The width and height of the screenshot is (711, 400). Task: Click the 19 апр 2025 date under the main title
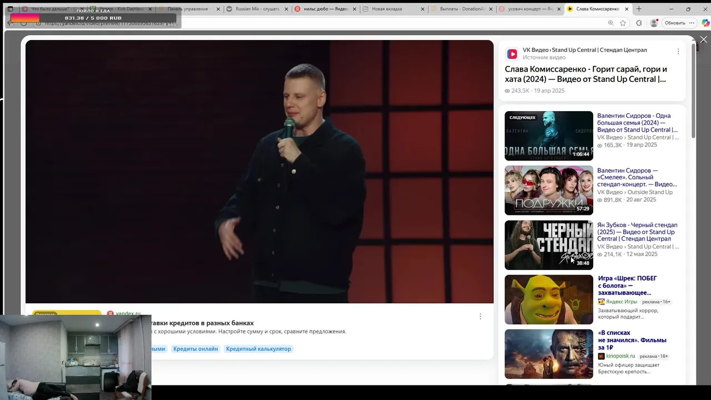coord(549,91)
